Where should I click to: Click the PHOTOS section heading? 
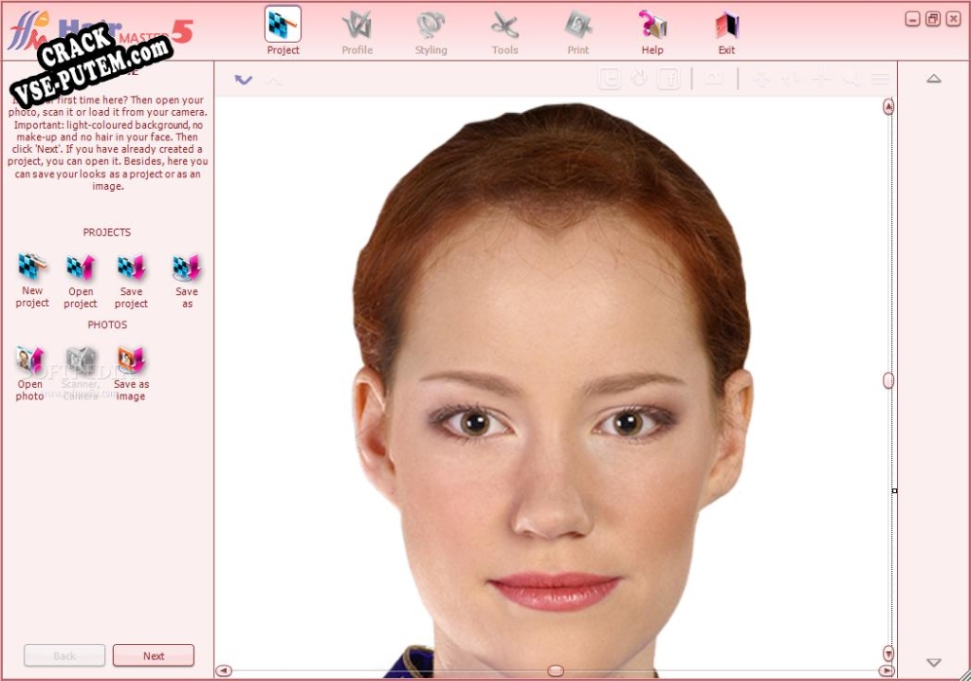(x=107, y=324)
